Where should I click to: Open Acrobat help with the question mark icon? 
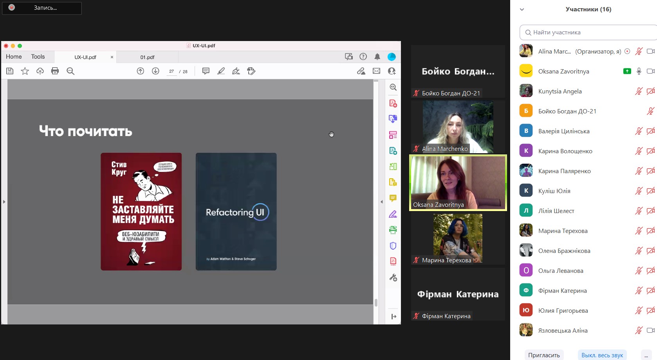coord(363,57)
